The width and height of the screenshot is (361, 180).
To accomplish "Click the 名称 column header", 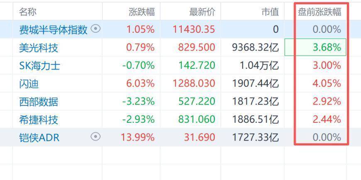I will [x=28, y=12].
